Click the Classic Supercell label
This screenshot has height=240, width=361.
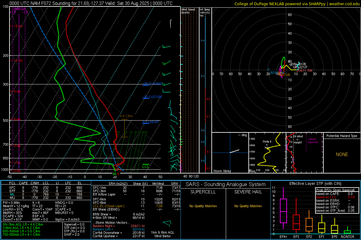pyautogui.click(x=313, y=141)
